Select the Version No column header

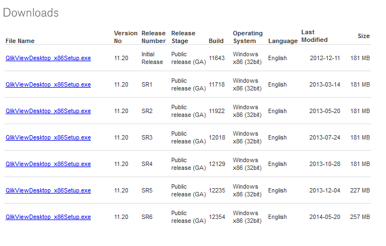click(124, 37)
